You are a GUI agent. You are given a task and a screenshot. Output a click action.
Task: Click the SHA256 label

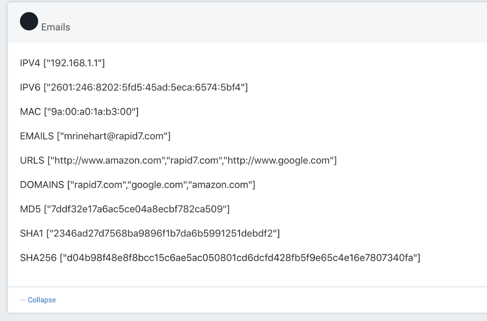tap(38, 258)
